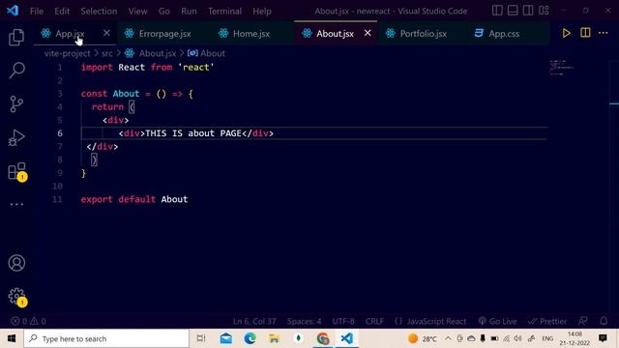Click the VS Code logo icon
Screen dimensions: 619x348
coord(13,11)
